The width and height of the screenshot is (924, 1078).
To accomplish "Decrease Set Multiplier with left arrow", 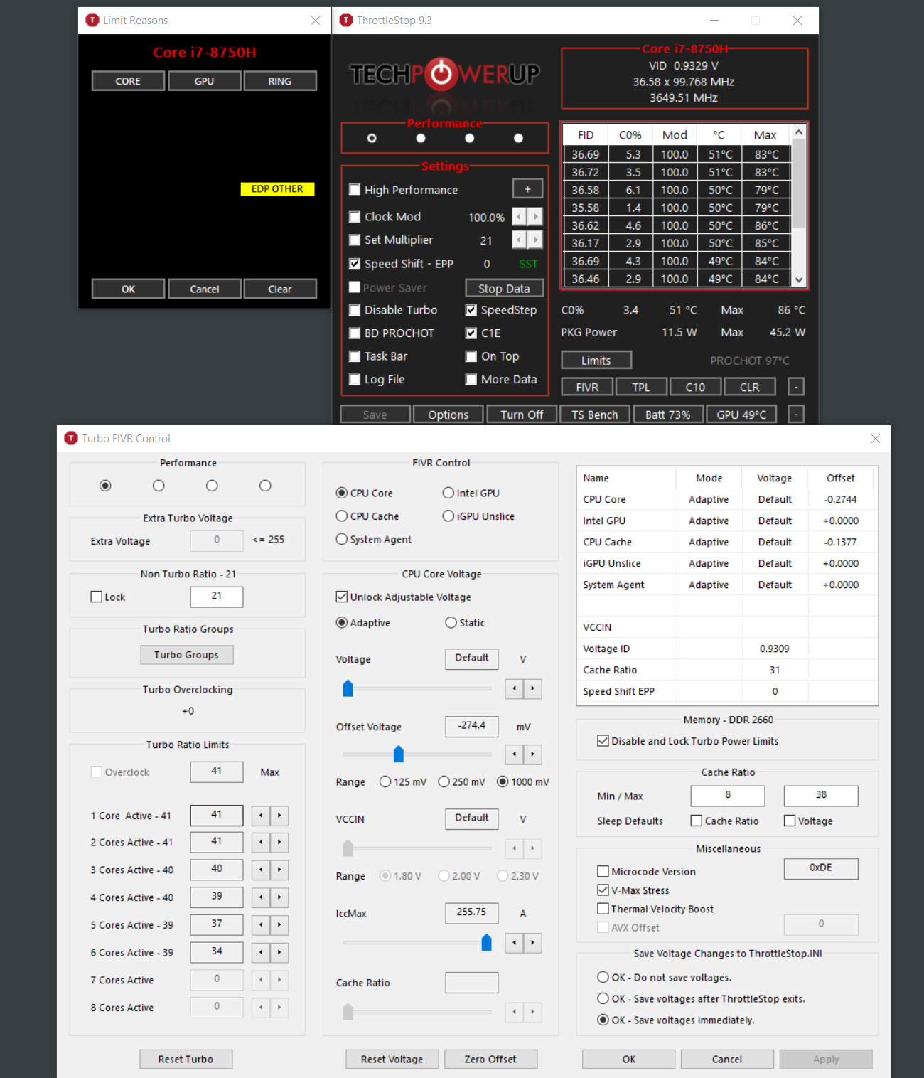I will 520,240.
